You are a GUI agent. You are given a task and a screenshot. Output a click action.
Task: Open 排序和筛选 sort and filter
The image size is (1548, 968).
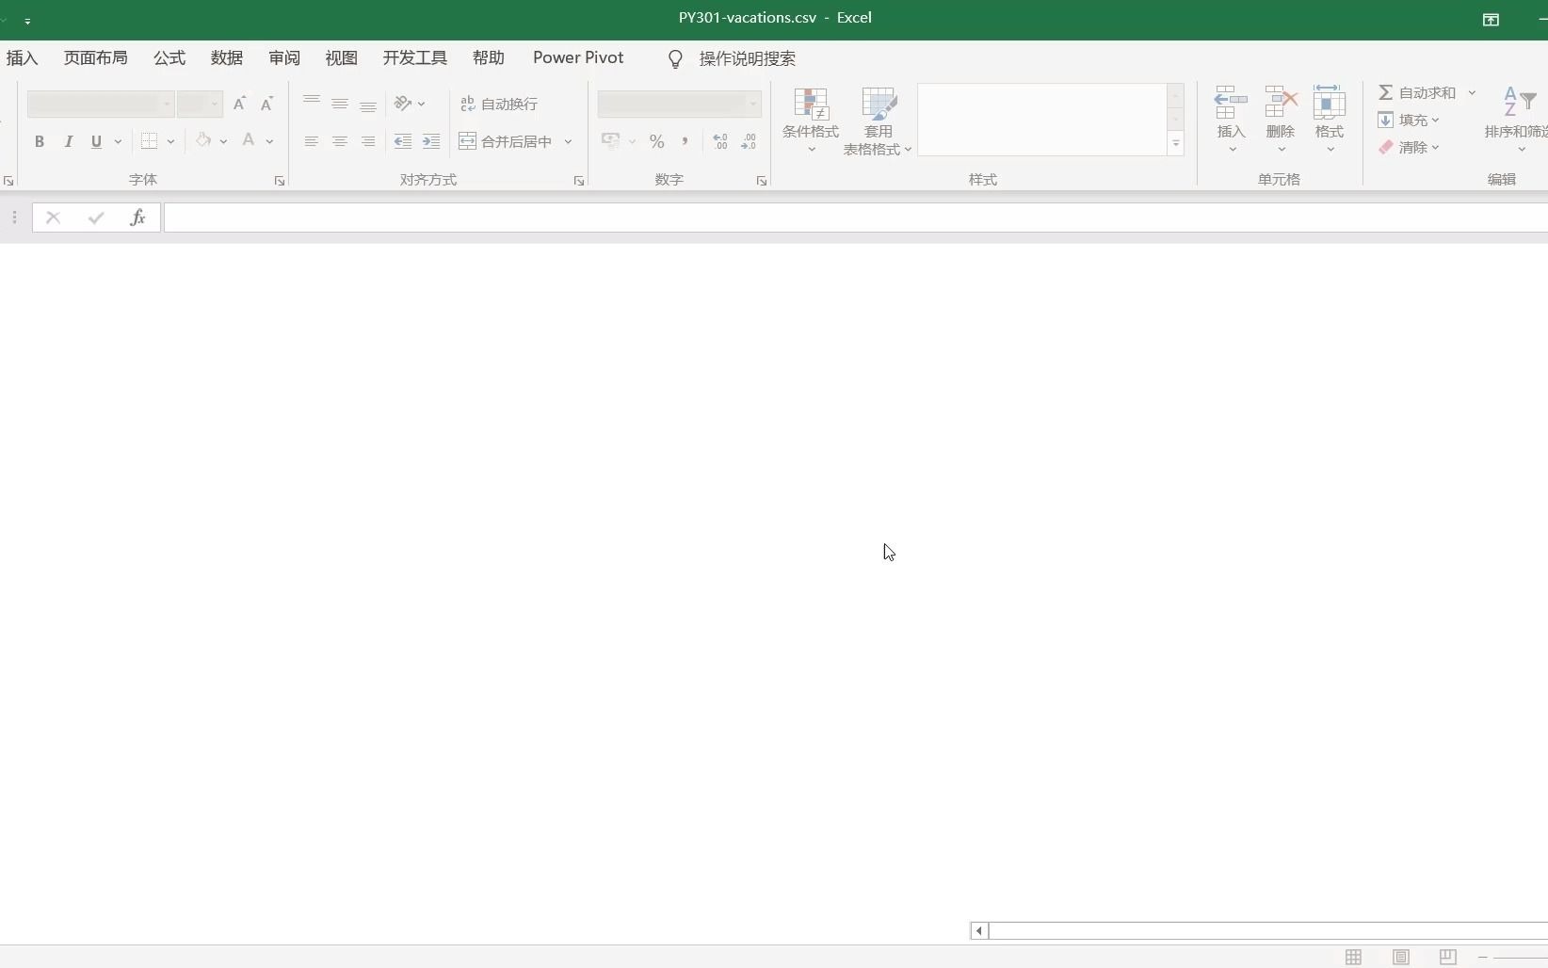point(1516,121)
